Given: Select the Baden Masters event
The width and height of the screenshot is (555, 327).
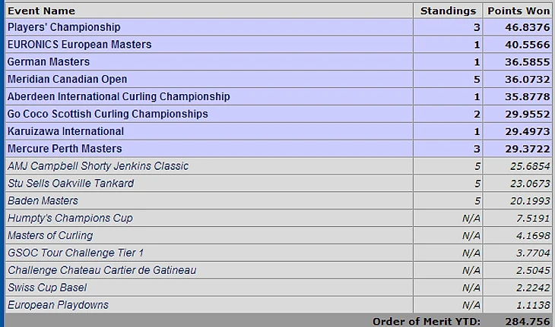Looking at the screenshot, I should [x=43, y=200].
